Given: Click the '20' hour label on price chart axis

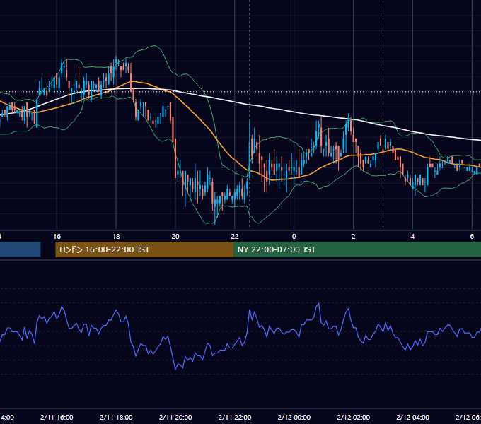Looking at the screenshot, I should (175, 237).
